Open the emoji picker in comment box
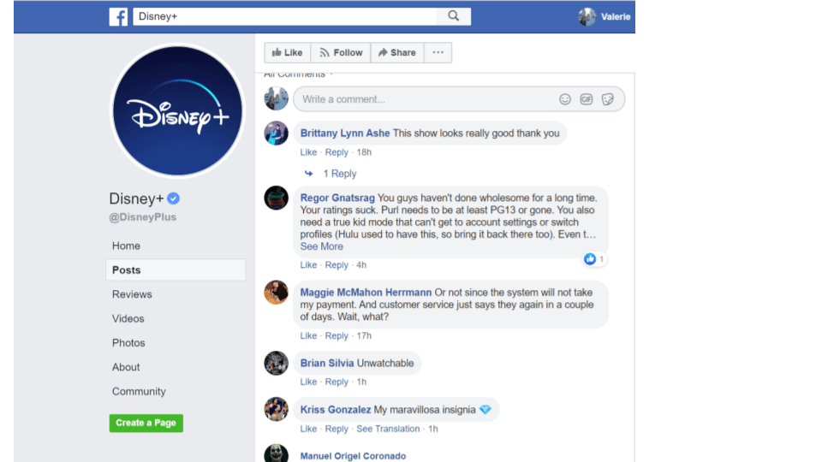Image resolution: width=822 pixels, height=462 pixels. (564, 99)
